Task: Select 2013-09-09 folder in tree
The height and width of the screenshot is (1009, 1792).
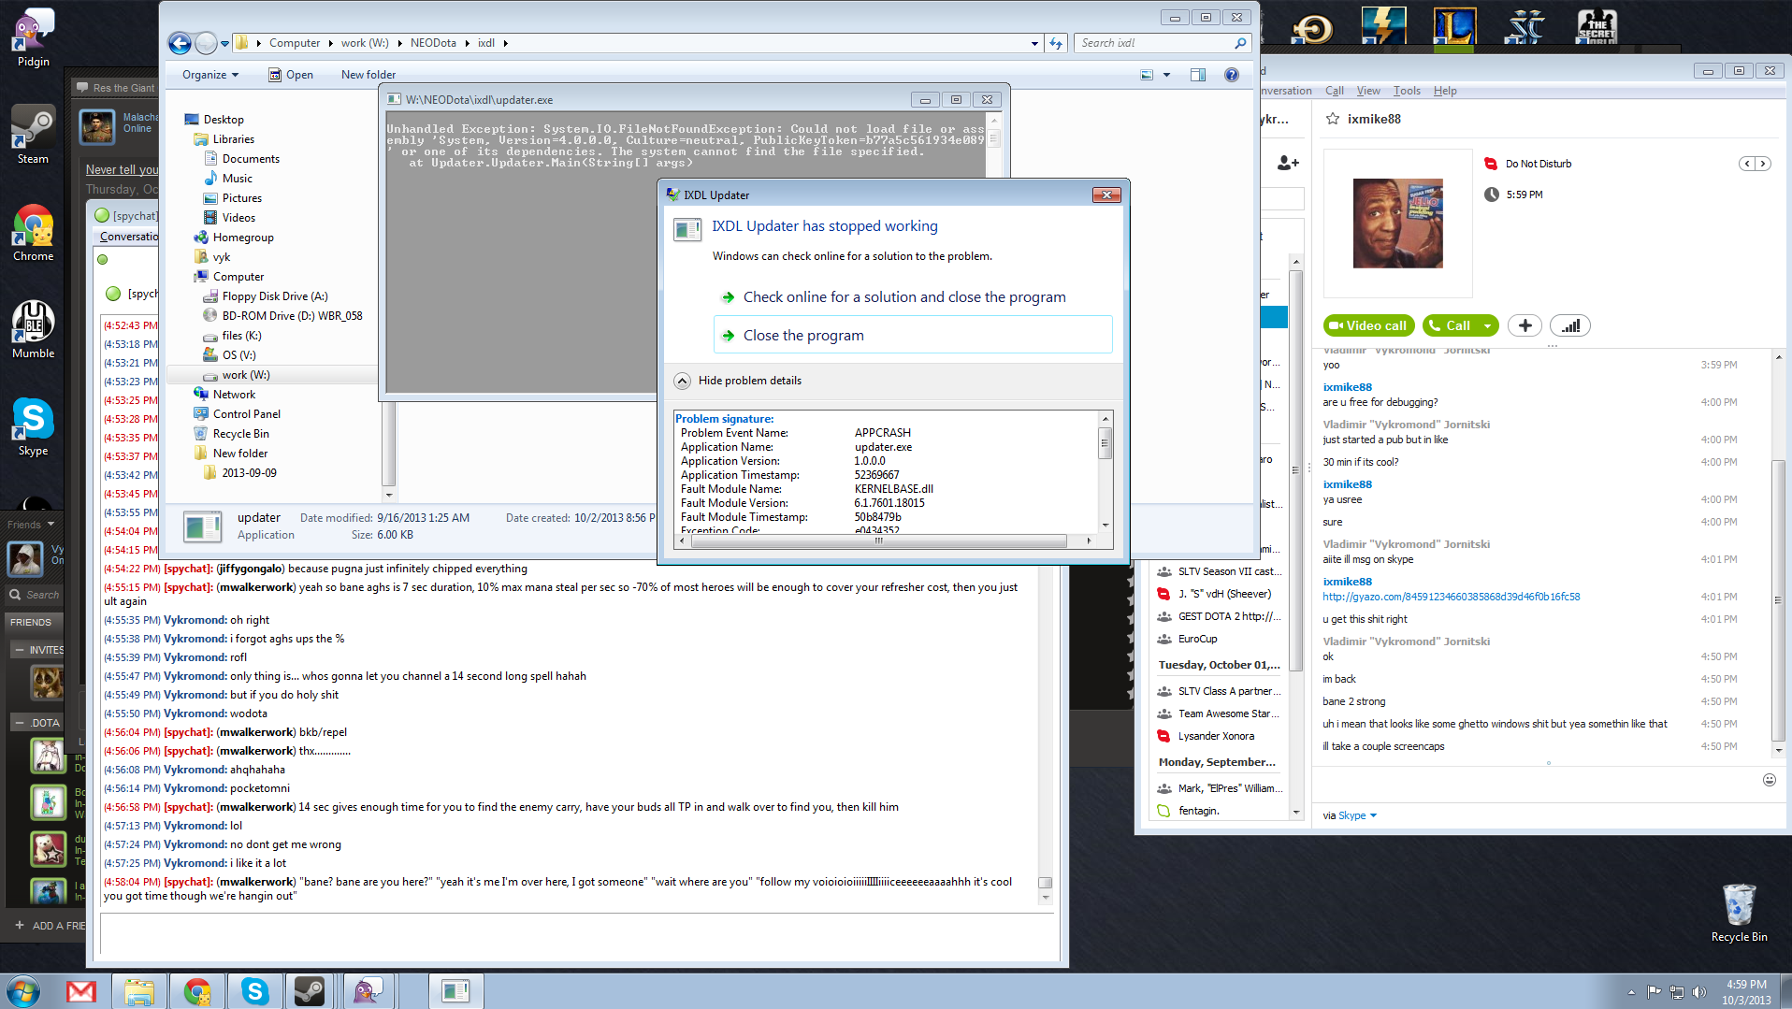Action: 249,473
